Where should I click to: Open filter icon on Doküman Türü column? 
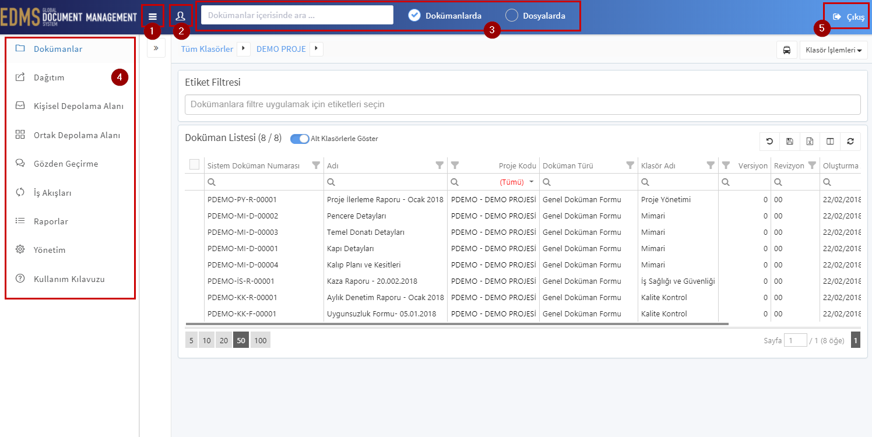(630, 165)
